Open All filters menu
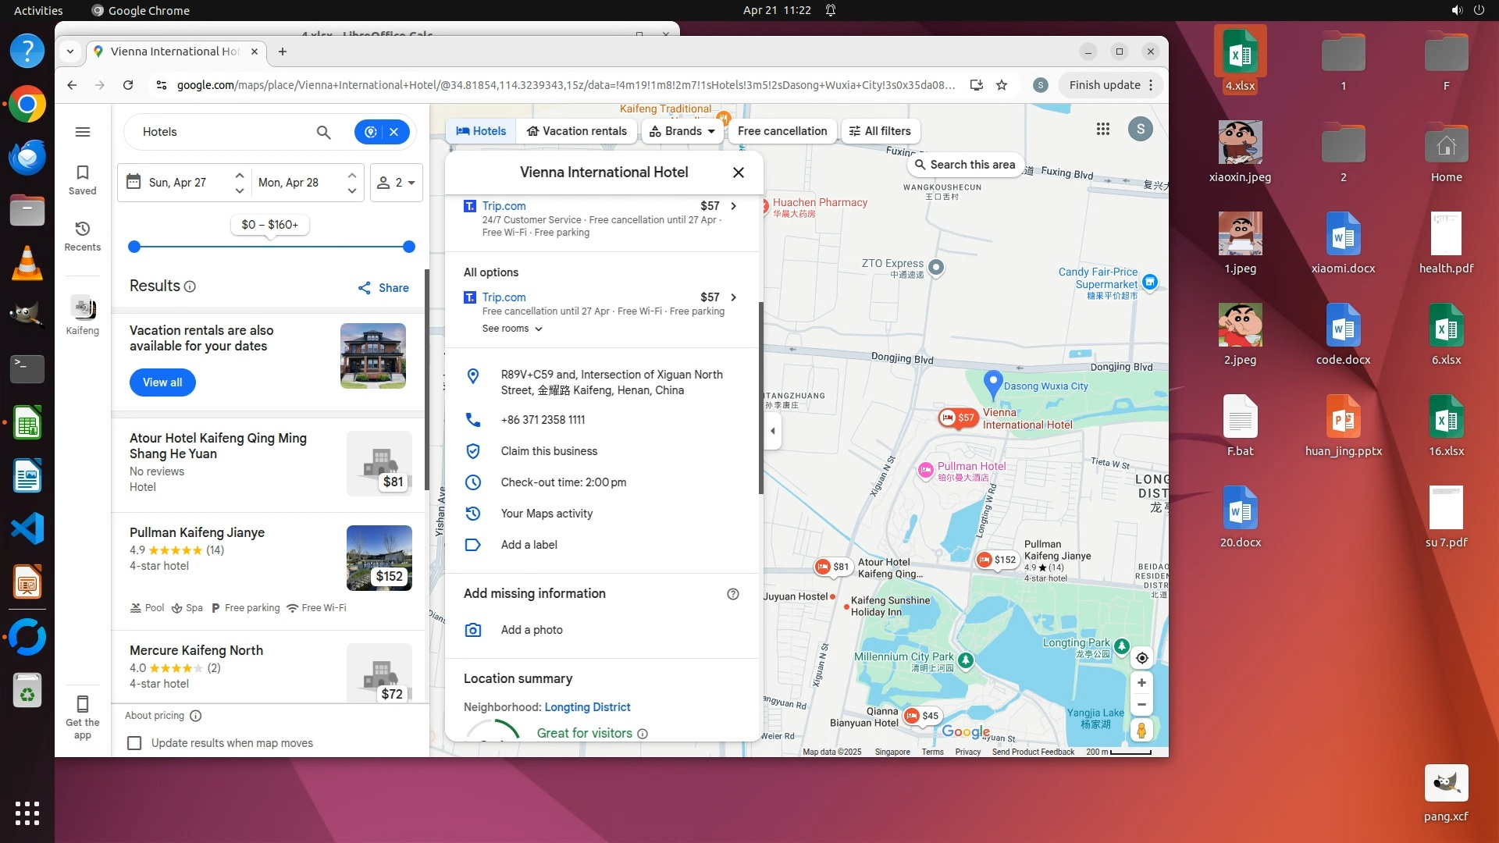Image resolution: width=1499 pixels, height=843 pixels. point(880,131)
